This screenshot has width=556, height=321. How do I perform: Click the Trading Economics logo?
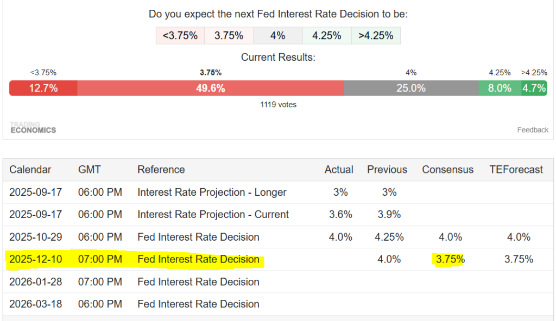33,127
